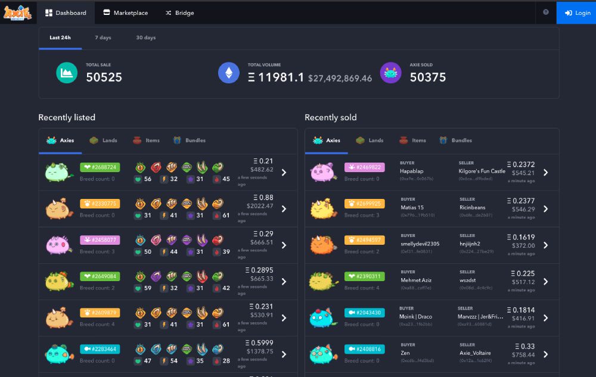
Task: Click the green #2390311 ID badge
Action: tap(365, 276)
